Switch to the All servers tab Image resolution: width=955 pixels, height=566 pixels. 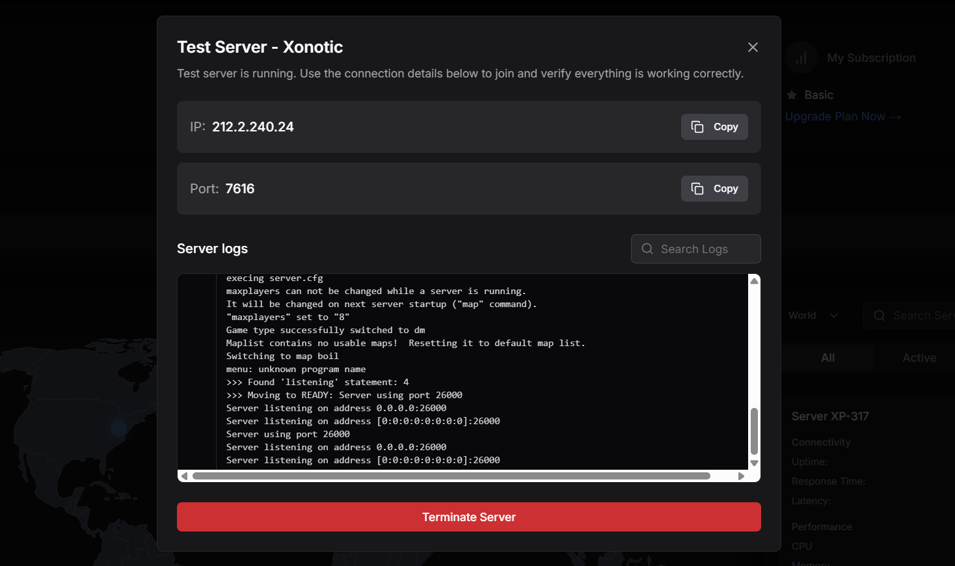(827, 358)
